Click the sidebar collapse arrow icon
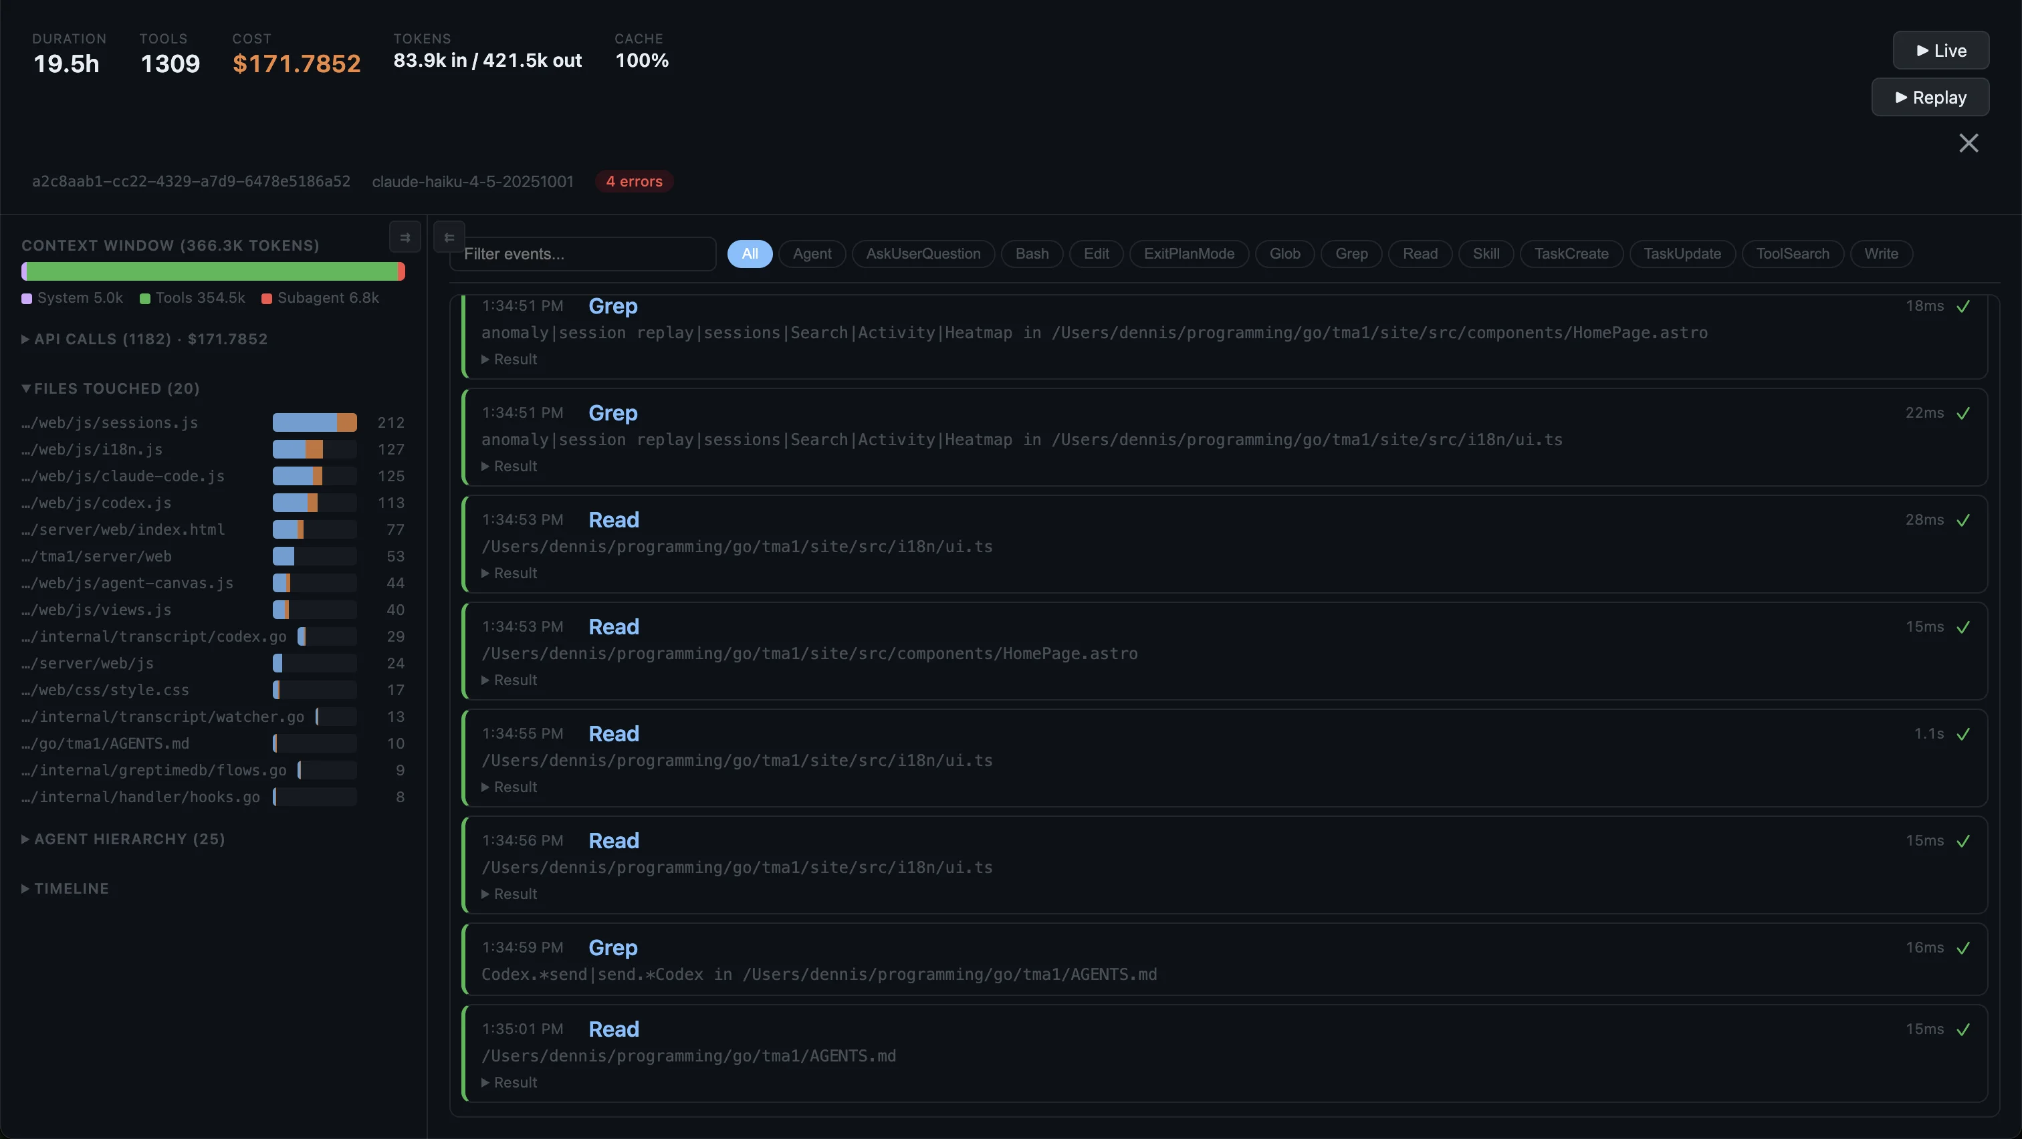Viewport: 2022px width, 1139px height. click(x=405, y=238)
